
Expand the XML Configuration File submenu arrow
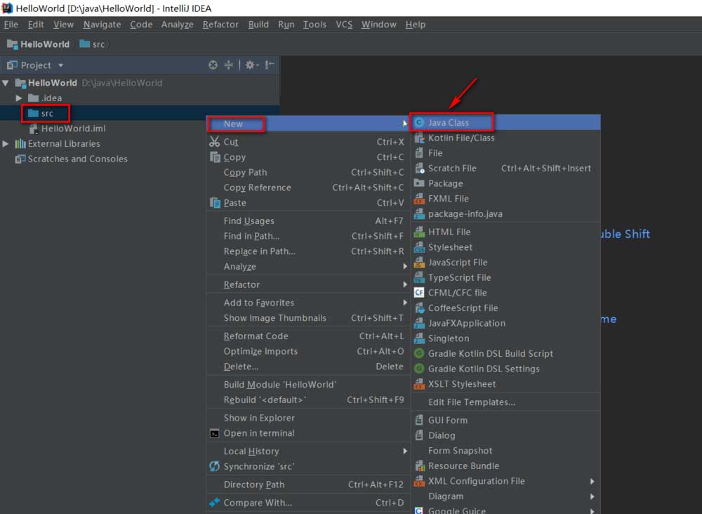pos(592,481)
